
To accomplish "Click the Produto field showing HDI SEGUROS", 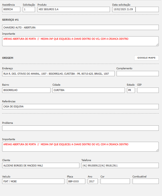I will [x=74, y=9].
